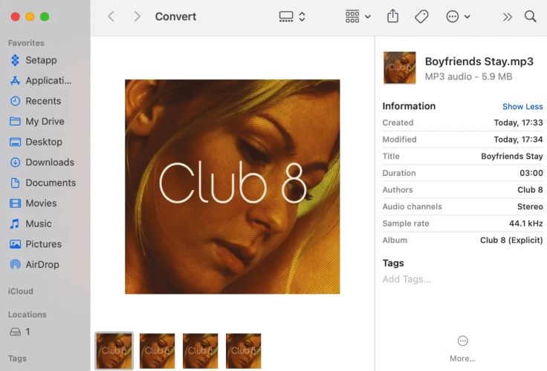Open the gallery view mode selector

point(292,16)
